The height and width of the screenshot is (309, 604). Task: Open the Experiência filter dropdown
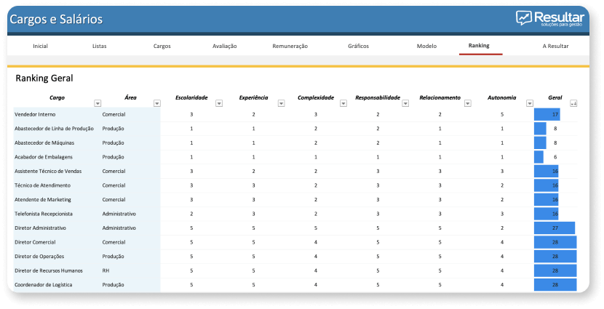[281, 103]
